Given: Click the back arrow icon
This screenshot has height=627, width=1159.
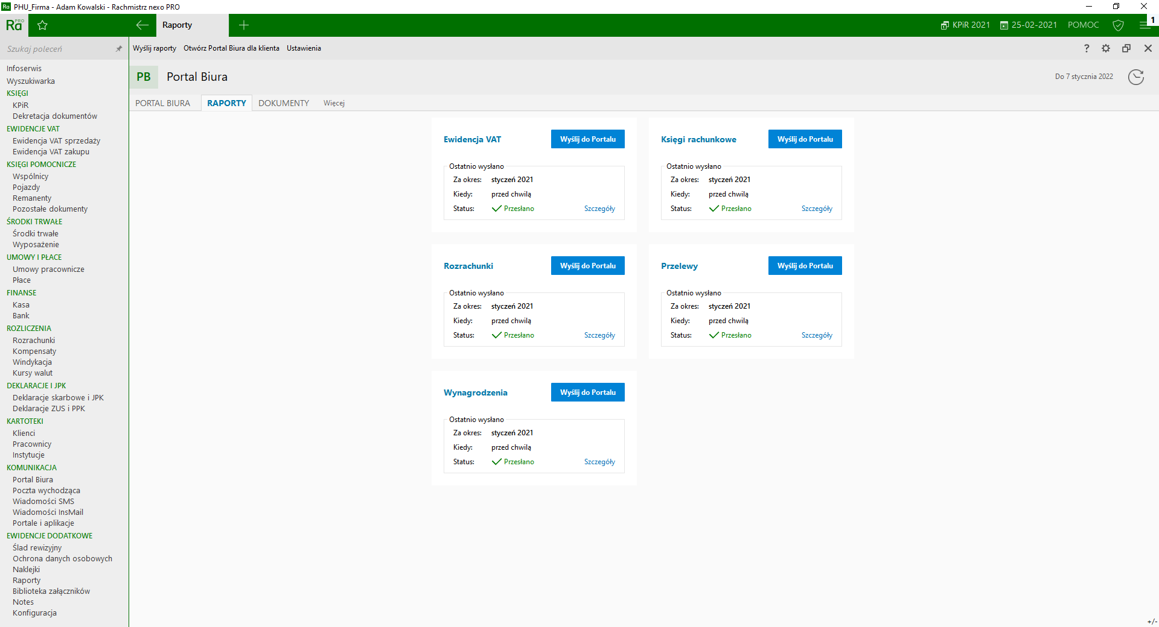Looking at the screenshot, I should click(142, 25).
